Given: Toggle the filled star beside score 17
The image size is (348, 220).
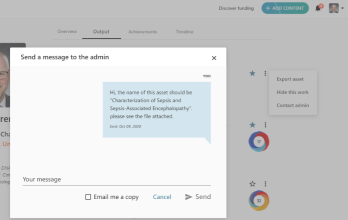Looking at the screenshot, I should click(x=252, y=125).
